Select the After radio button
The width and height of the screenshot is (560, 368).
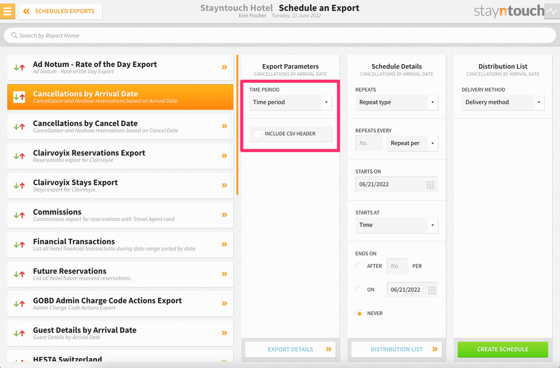coord(359,266)
